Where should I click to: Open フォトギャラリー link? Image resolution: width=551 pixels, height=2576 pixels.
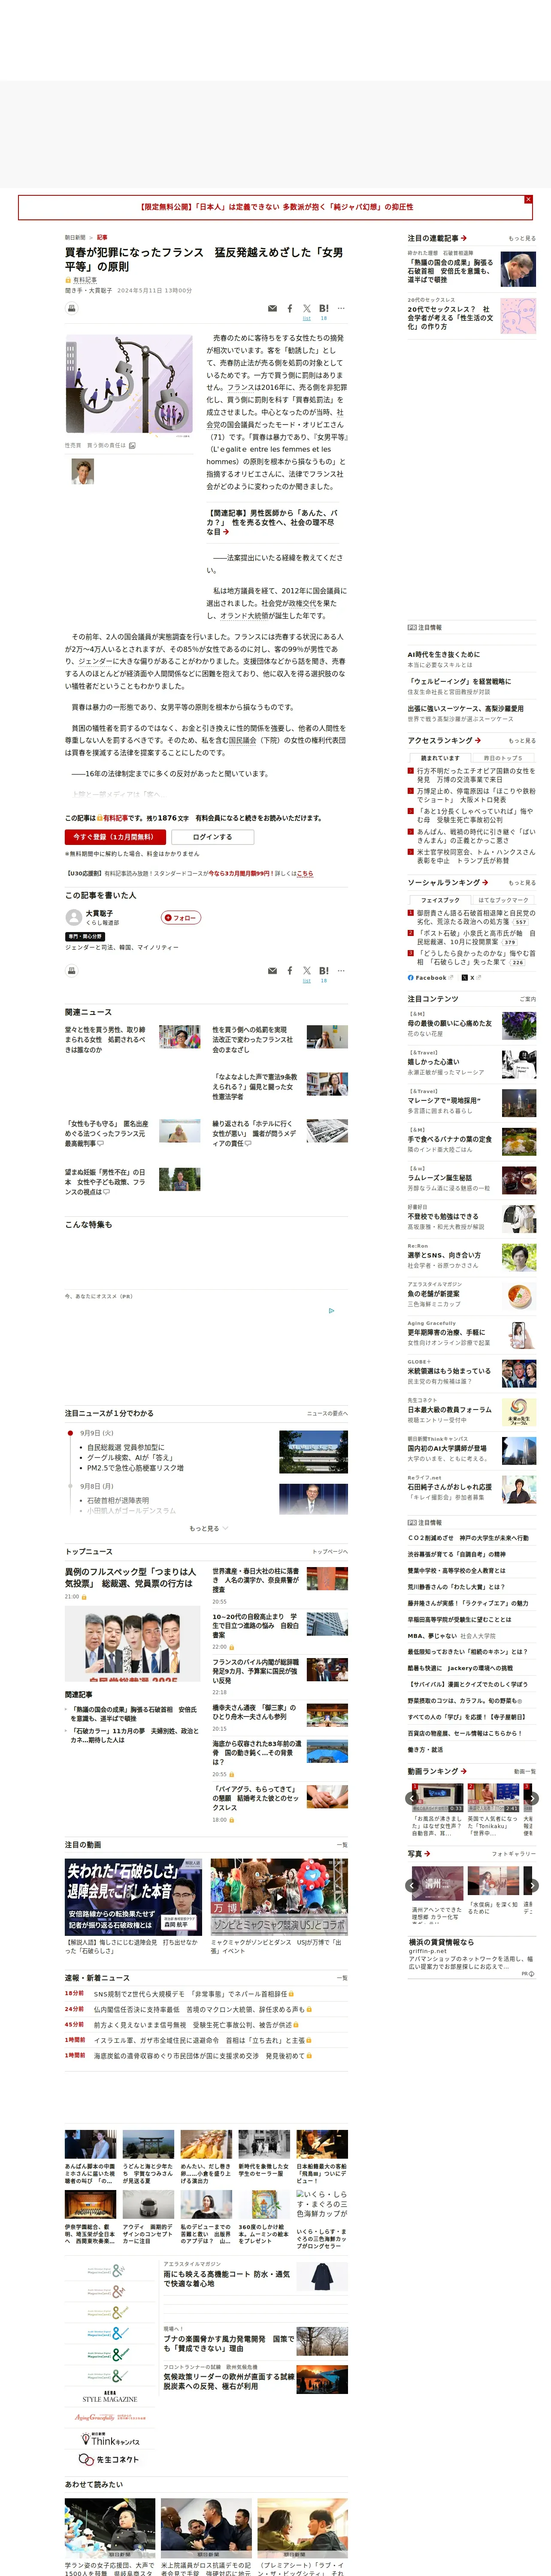tap(514, 1853)
